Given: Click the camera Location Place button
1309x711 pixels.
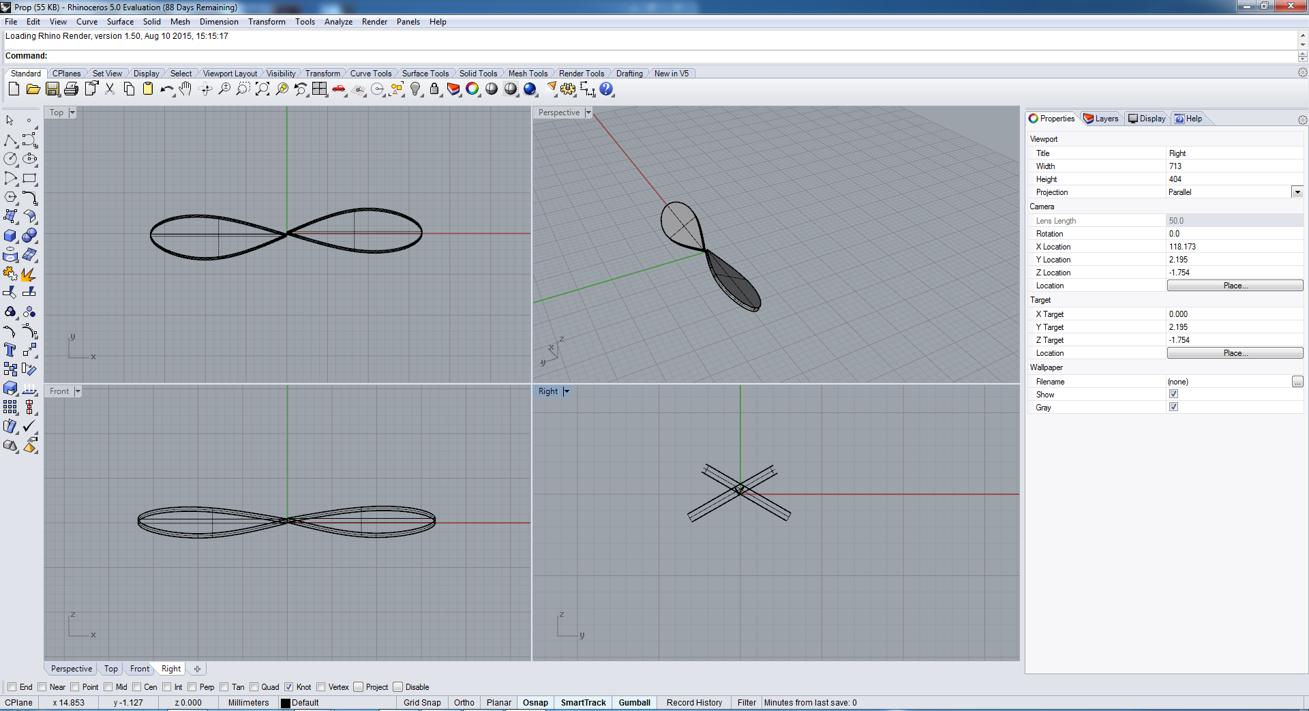Looking at the screenshot, I should (x=1235, y=286).
